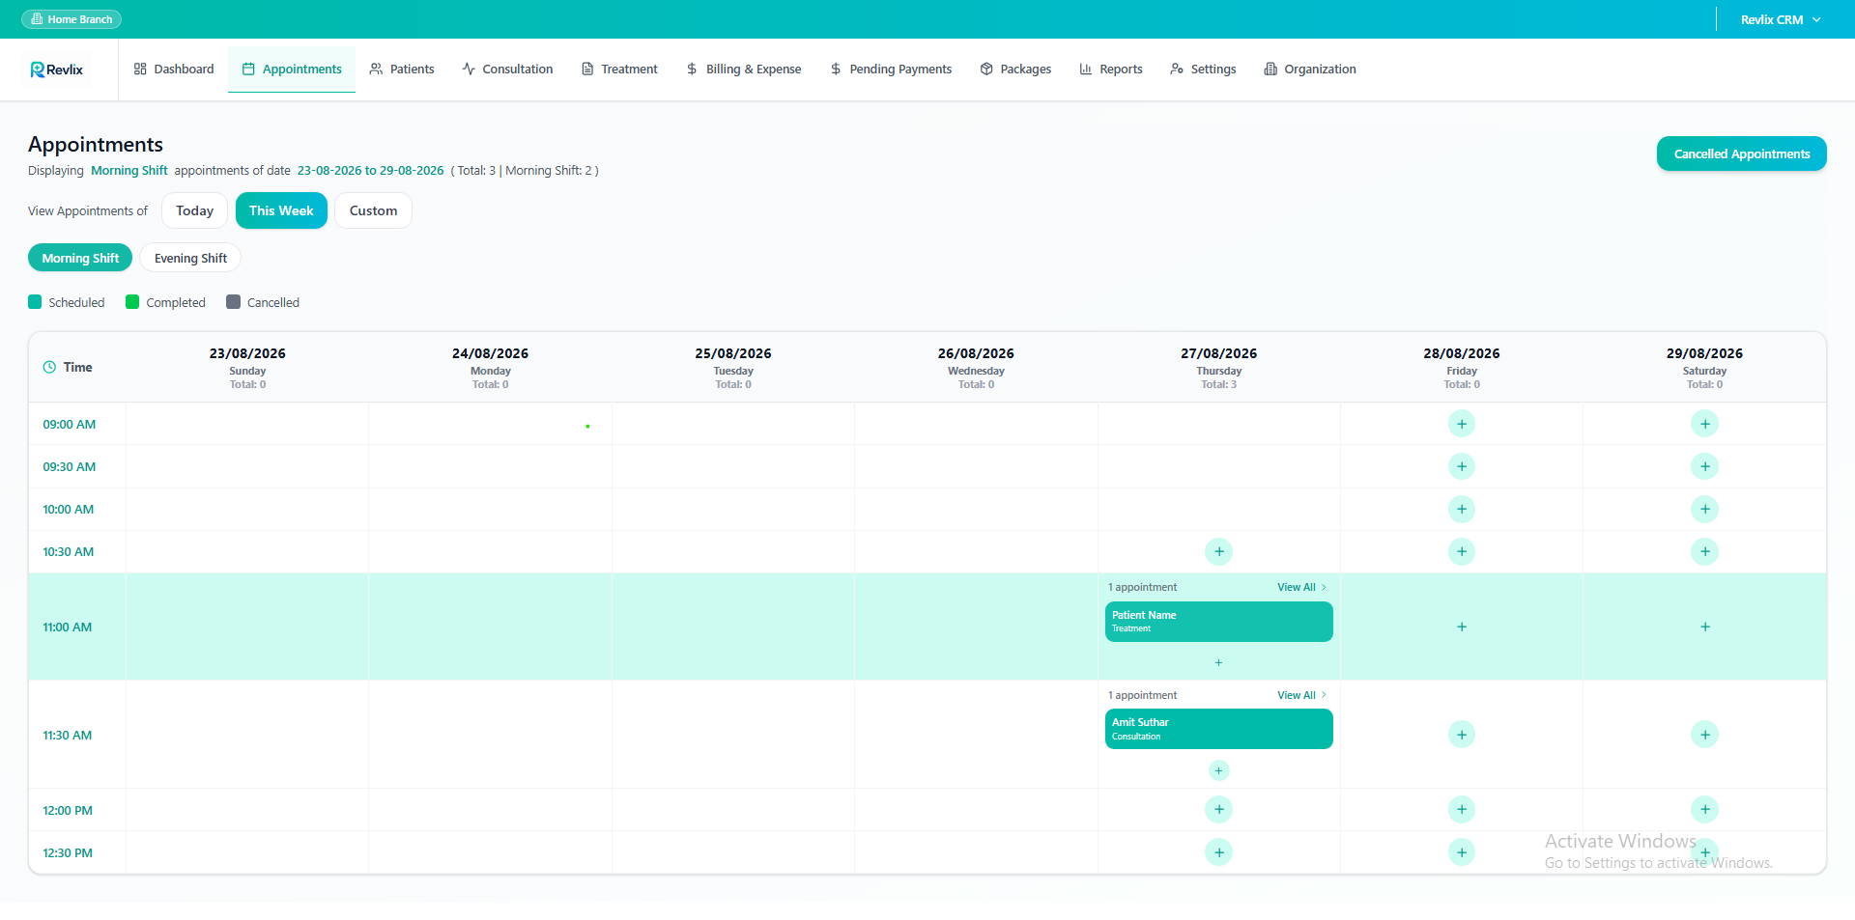Click the Completed legend color swatch
This screenshot has width=1855, height=920.
click(x=132, y=302)
